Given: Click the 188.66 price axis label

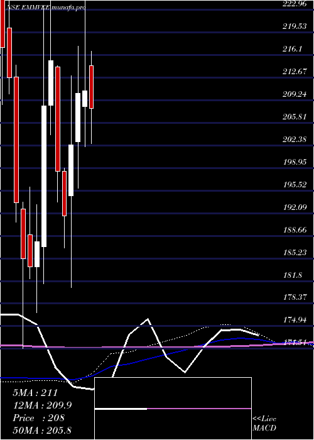Looking at the screenshot, I should [x=295, y=230].
